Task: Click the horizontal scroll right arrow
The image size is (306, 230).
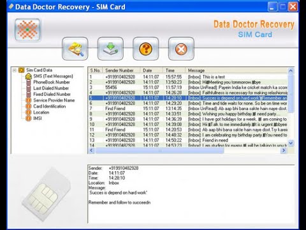Action: coord(284,150)
